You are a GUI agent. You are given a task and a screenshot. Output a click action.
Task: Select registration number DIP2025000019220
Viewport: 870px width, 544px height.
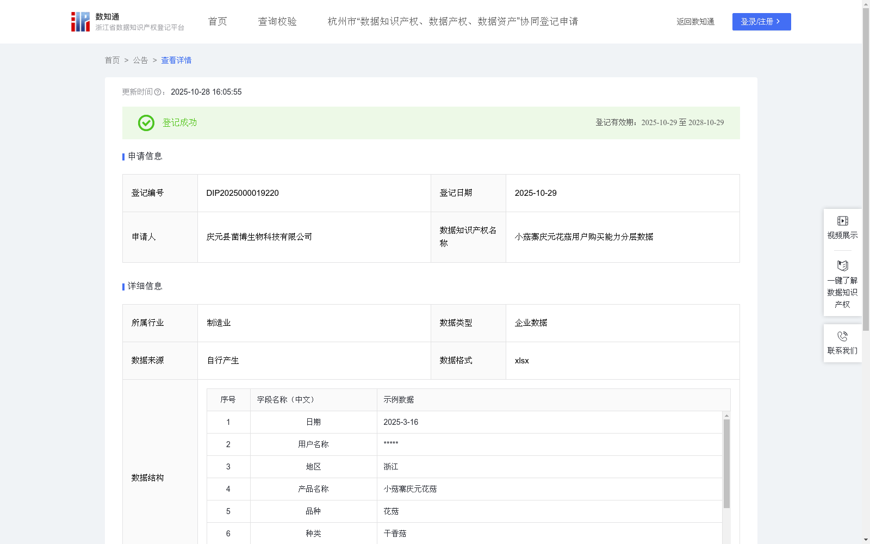click(x=243, y=193)
